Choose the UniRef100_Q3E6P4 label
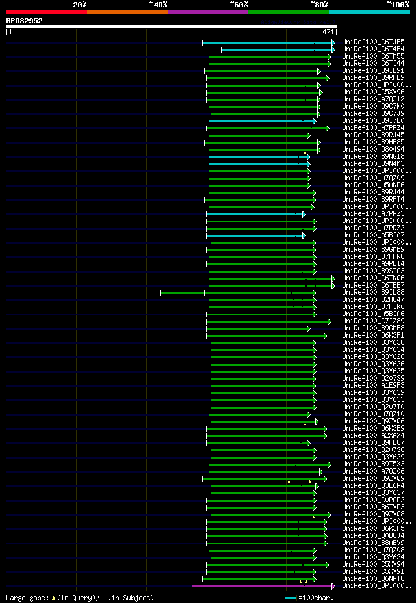Screen dimensions: 416x603 click(373, 486)
